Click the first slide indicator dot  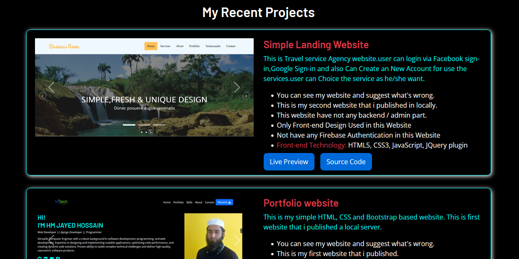[142, 132]
